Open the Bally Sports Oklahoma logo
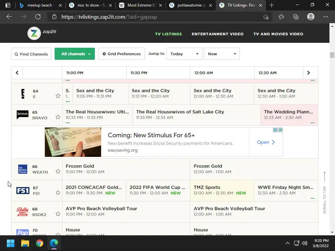This screenshot has height=251, width=335. click(x=23, y=211)
